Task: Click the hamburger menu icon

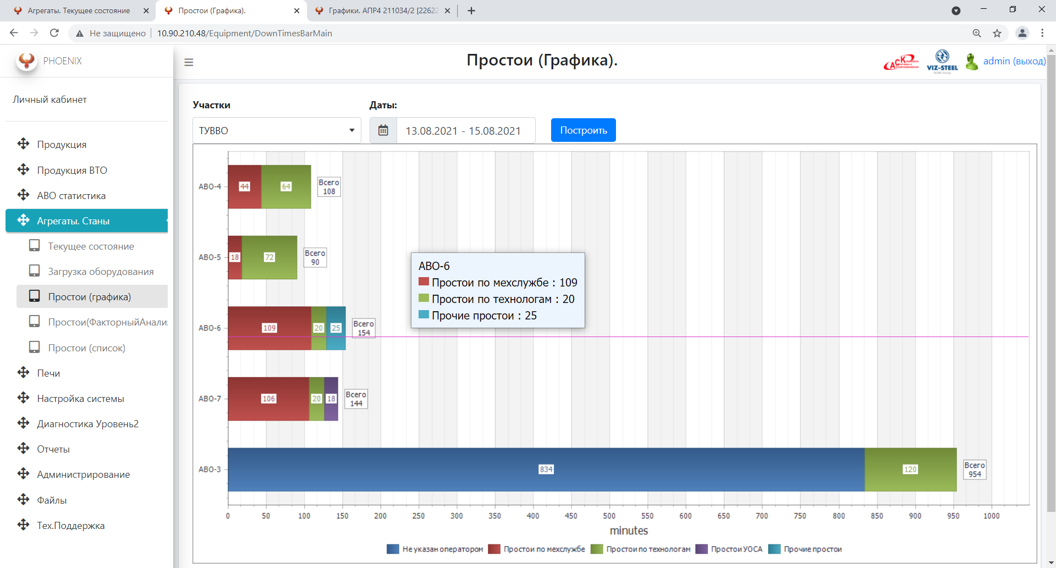Action: [x=189, y=62]
